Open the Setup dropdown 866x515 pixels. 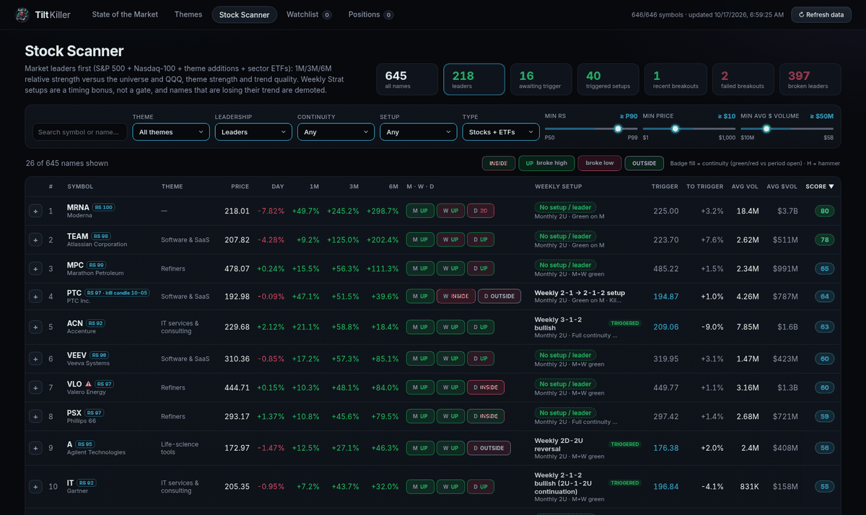(418, 132)
